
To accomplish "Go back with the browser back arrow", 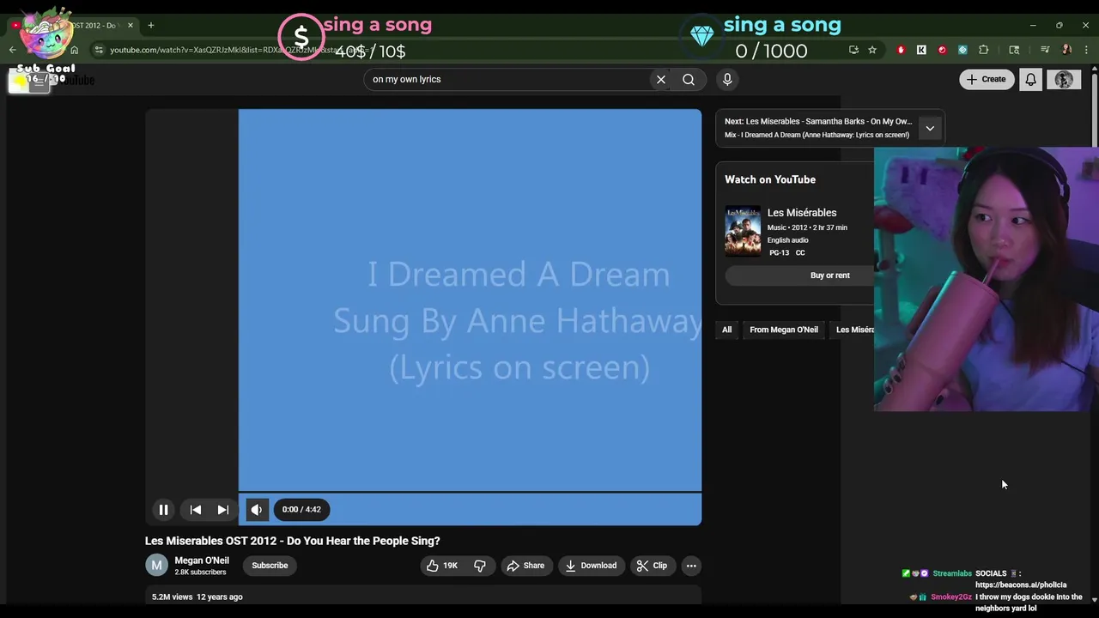I will click(x=12, y=50).
